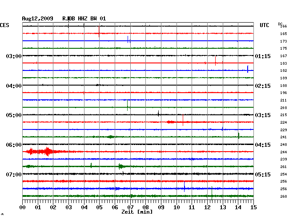Screen dimensions: 289x219
Task: Select the 04:00 time label
Action: tap(14, 86)
